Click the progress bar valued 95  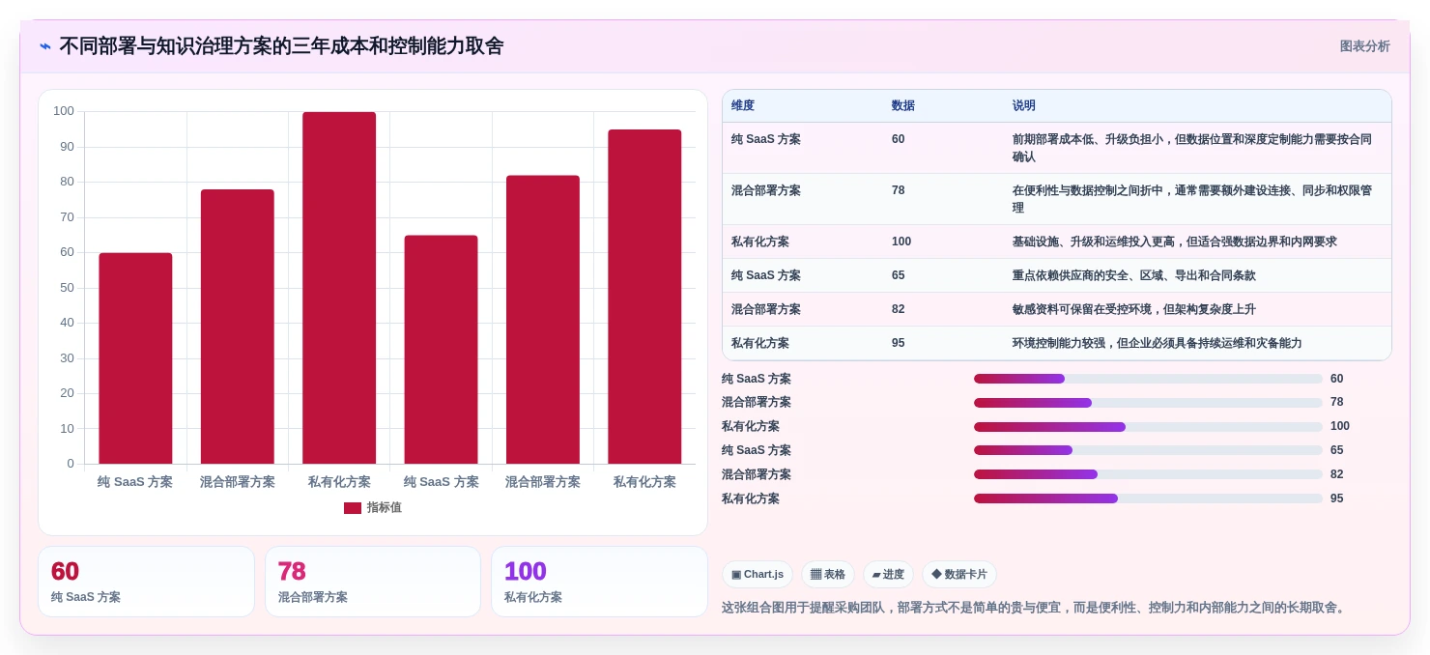(x=1148, y=498)
